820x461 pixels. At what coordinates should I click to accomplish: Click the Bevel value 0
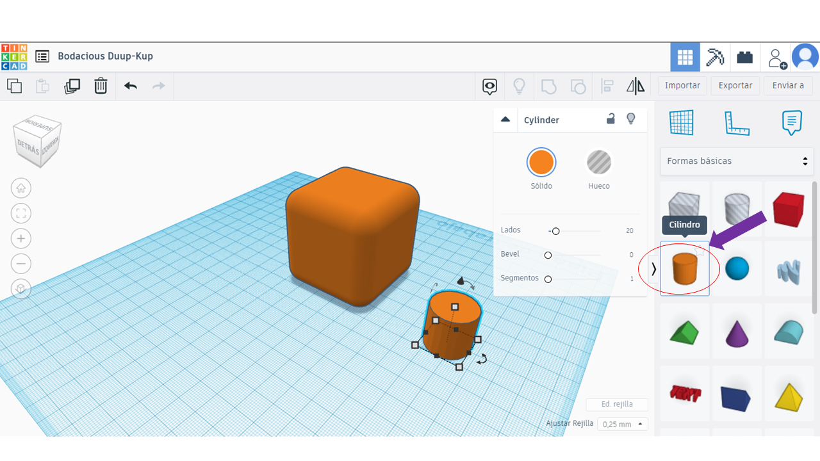[632, 255]
